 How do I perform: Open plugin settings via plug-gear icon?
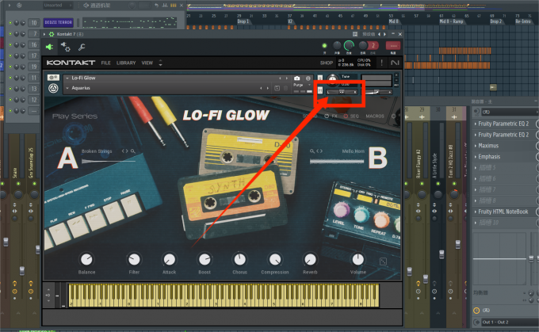[x=65, y=47]
